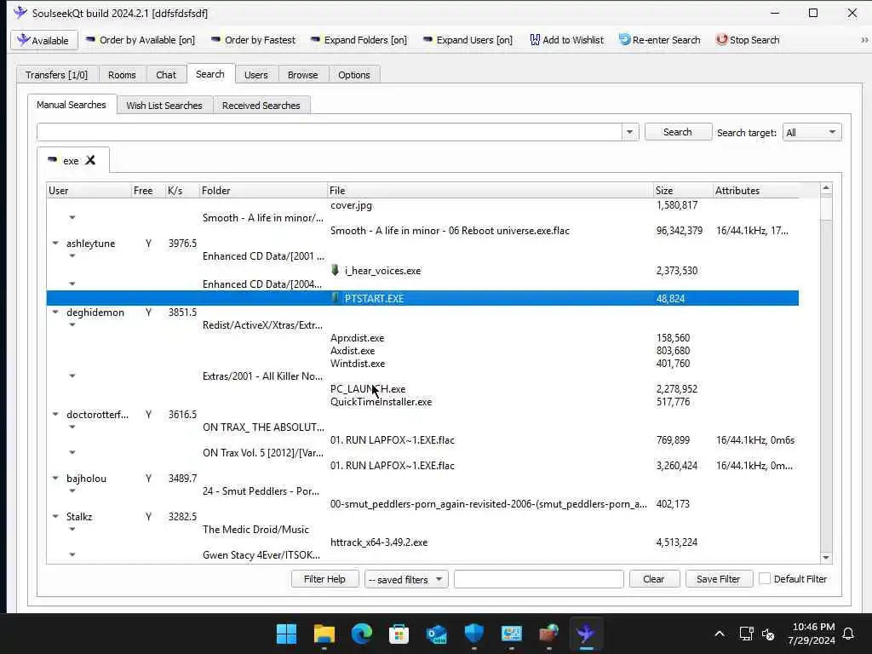
Task: Collapse user deghidemon
Action: [x=55, y=312]
